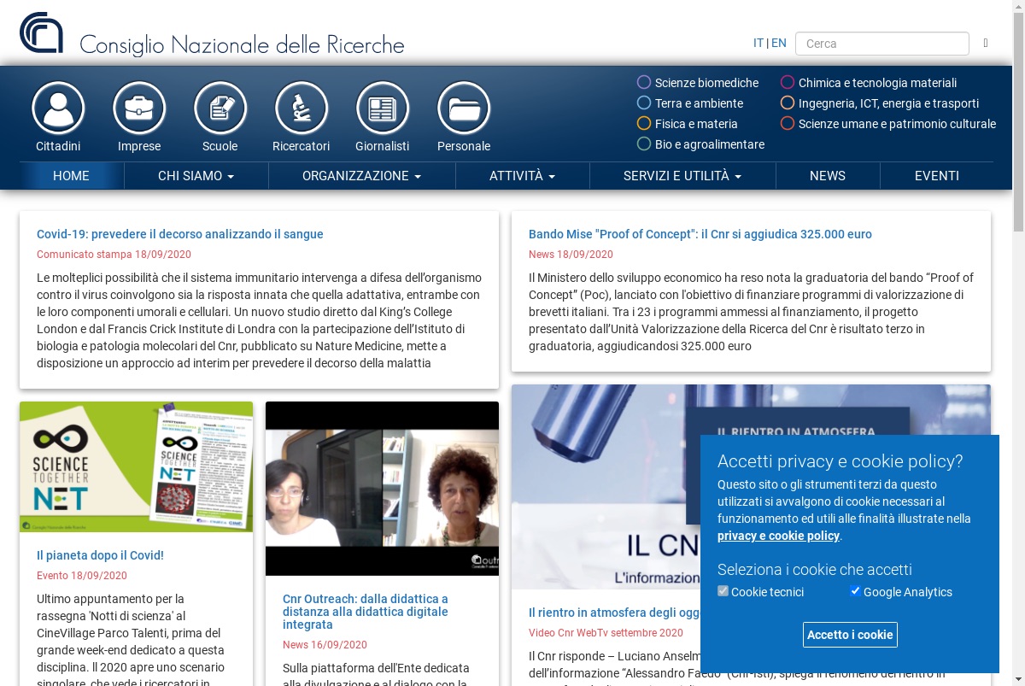Select the Terra e ambiente circle

(644, 103)
